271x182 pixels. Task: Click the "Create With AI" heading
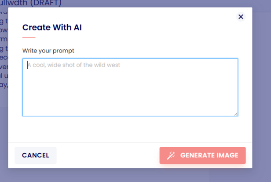52,27
